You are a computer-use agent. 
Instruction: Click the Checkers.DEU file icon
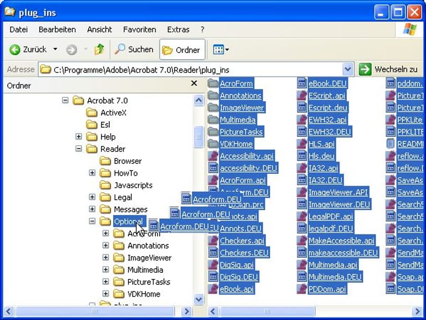[213, 253]
